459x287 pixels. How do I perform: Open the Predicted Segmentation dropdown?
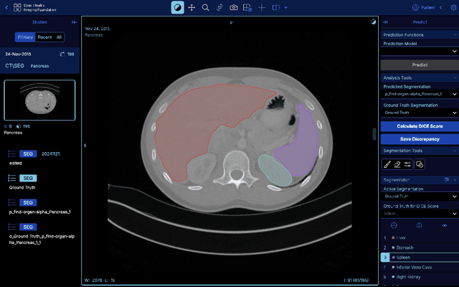point(420,94)
